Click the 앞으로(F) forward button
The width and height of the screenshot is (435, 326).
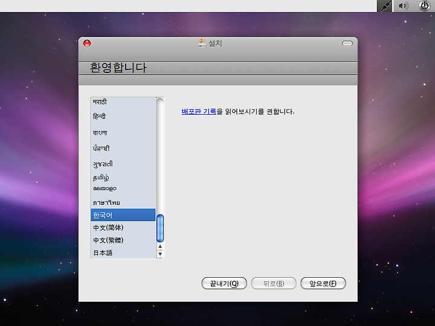[x=323, y=283]
